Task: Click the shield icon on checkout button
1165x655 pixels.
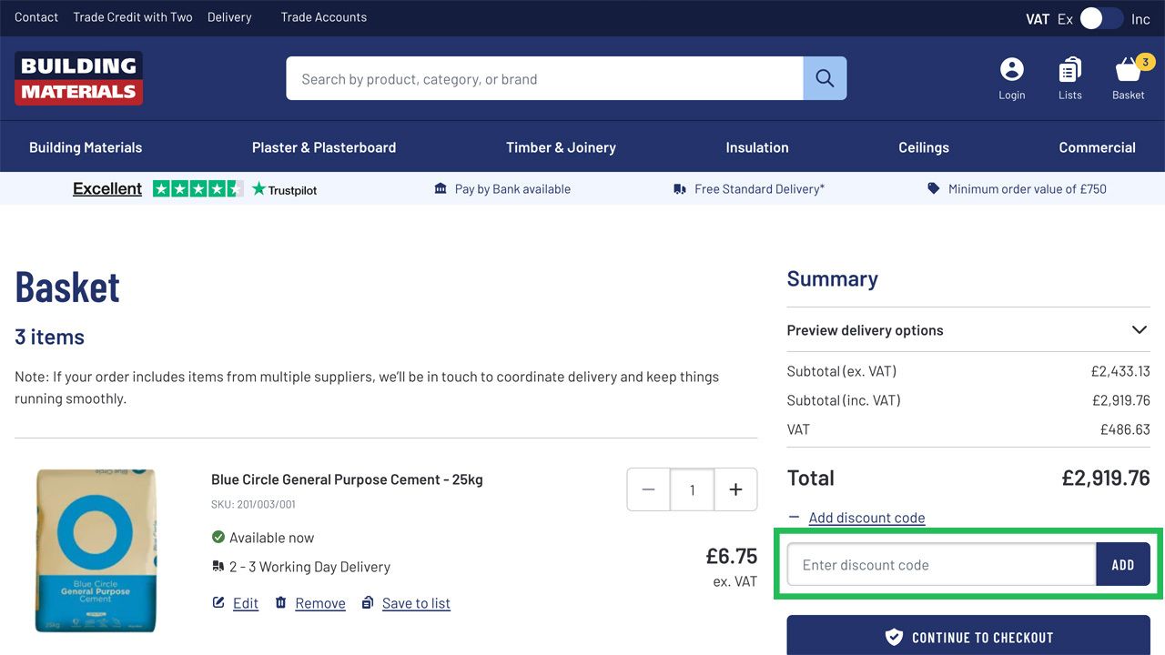Action: 894,637
